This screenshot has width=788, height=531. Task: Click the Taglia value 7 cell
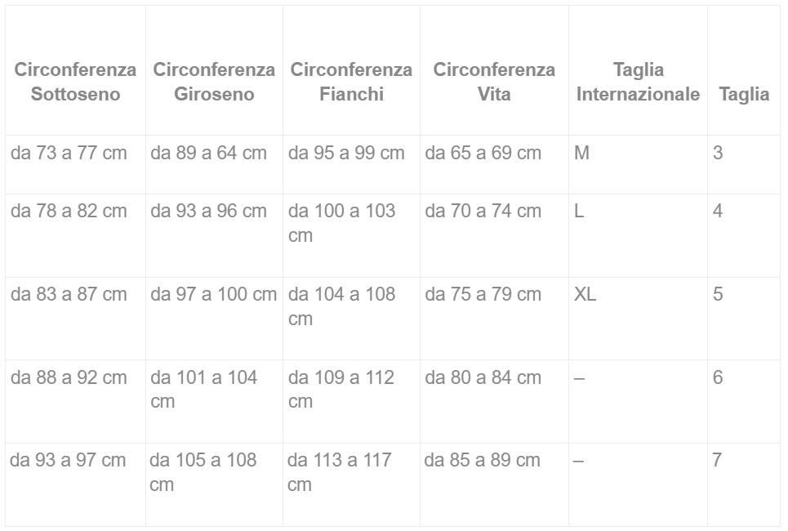pos(717,460)
